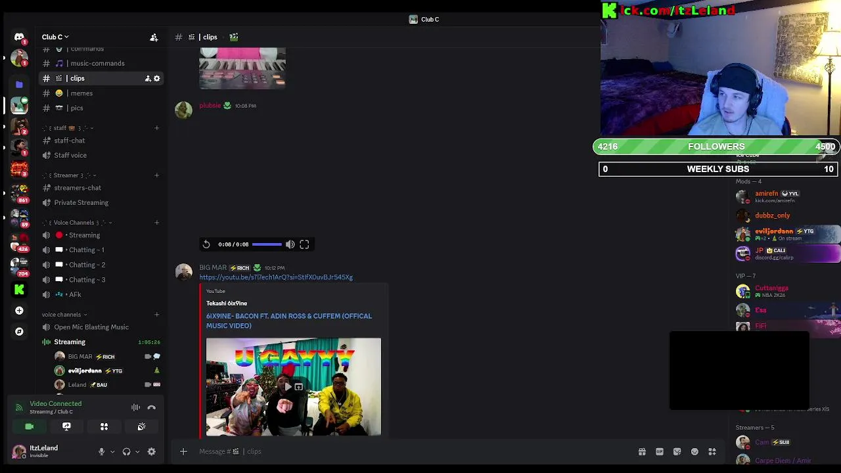Open the server folder icon

(x=19, y=84)
